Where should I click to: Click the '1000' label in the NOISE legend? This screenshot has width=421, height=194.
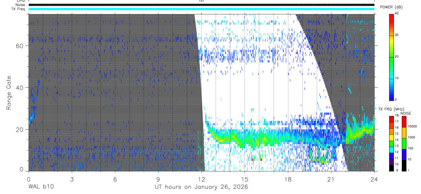[411, 138]
